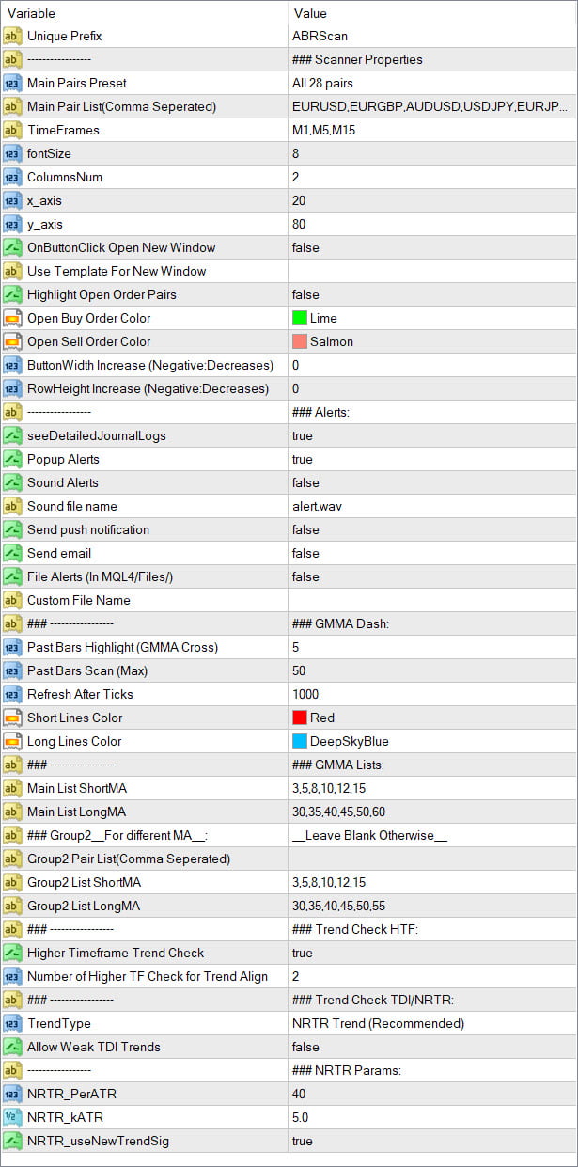Click the integer icon next to x_axis
The height and width of the screenshot is (1167, 578).
tap(12, 200)
